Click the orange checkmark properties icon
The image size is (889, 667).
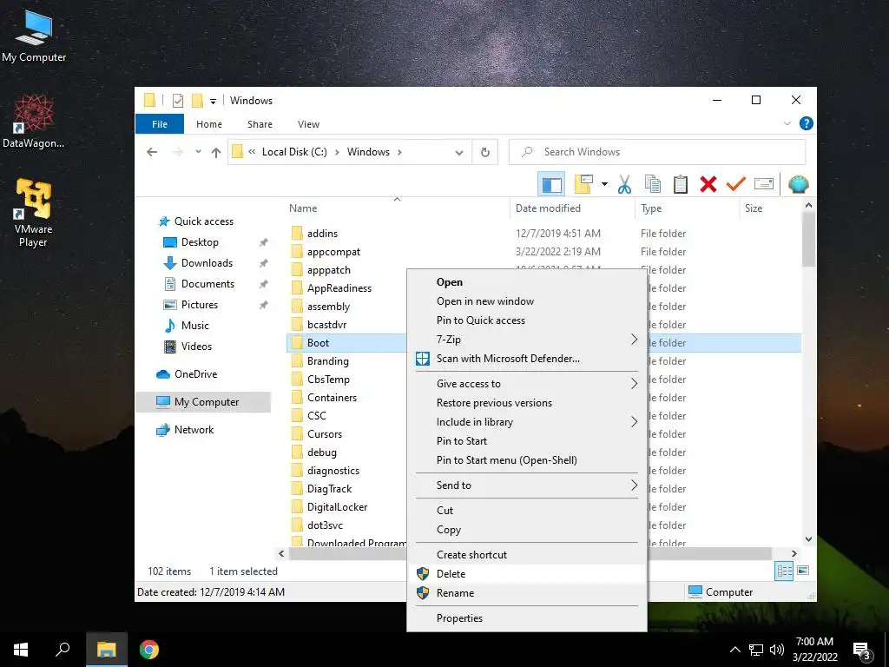(736, 184)
